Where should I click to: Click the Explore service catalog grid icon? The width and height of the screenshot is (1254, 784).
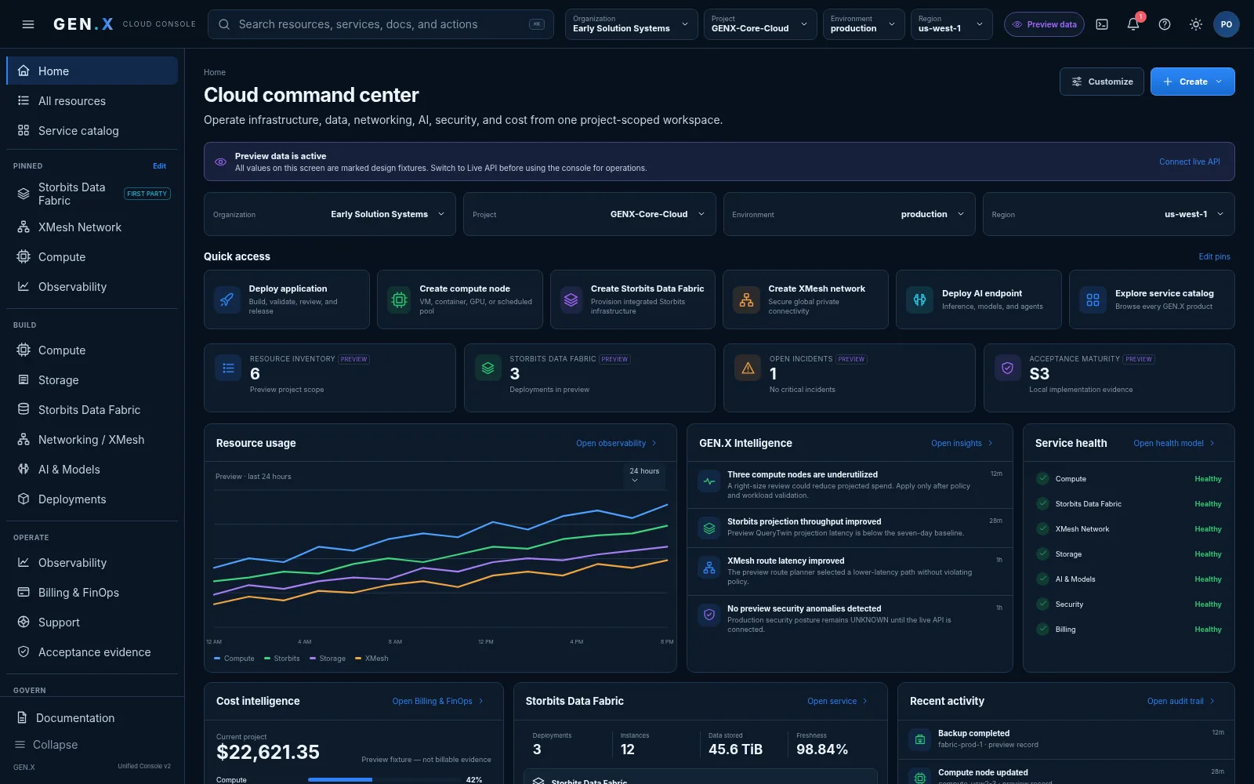pyautogui.click(x=1093, y=299)
